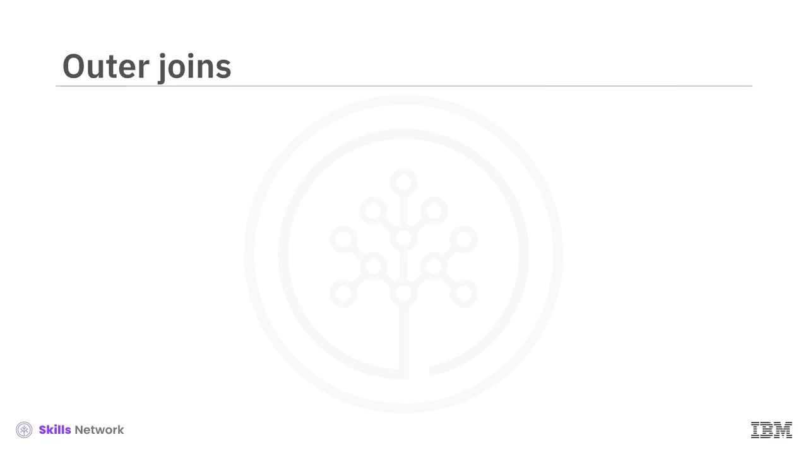The height and width of the screenshot is (454, 808).
Task: Click the Skills Network tree icon in footer
Action: pyautogui.click(x=24, y=430)
